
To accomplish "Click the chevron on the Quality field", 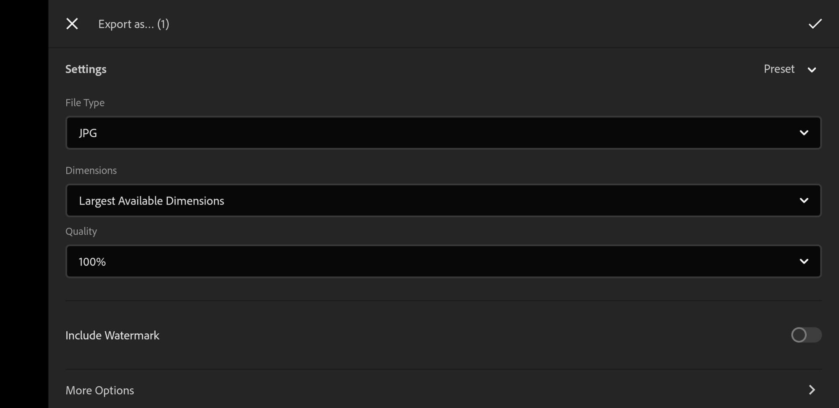I will click(804, 261).
